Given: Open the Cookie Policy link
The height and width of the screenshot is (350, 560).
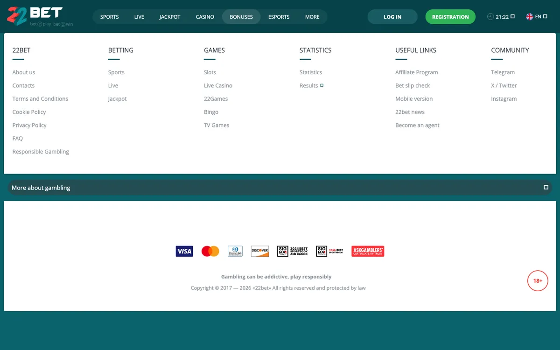Looking at the screenshot, I should [29, 112].
